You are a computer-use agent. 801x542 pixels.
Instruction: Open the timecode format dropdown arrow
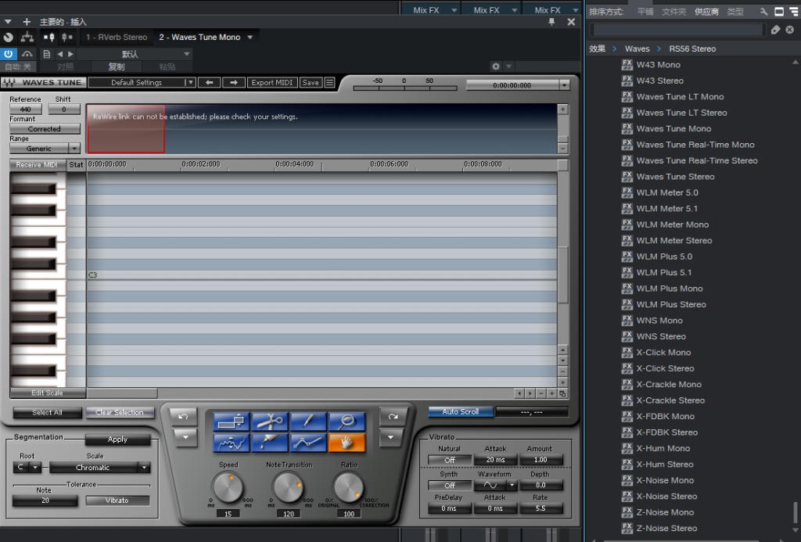click(x=564, y=85)
